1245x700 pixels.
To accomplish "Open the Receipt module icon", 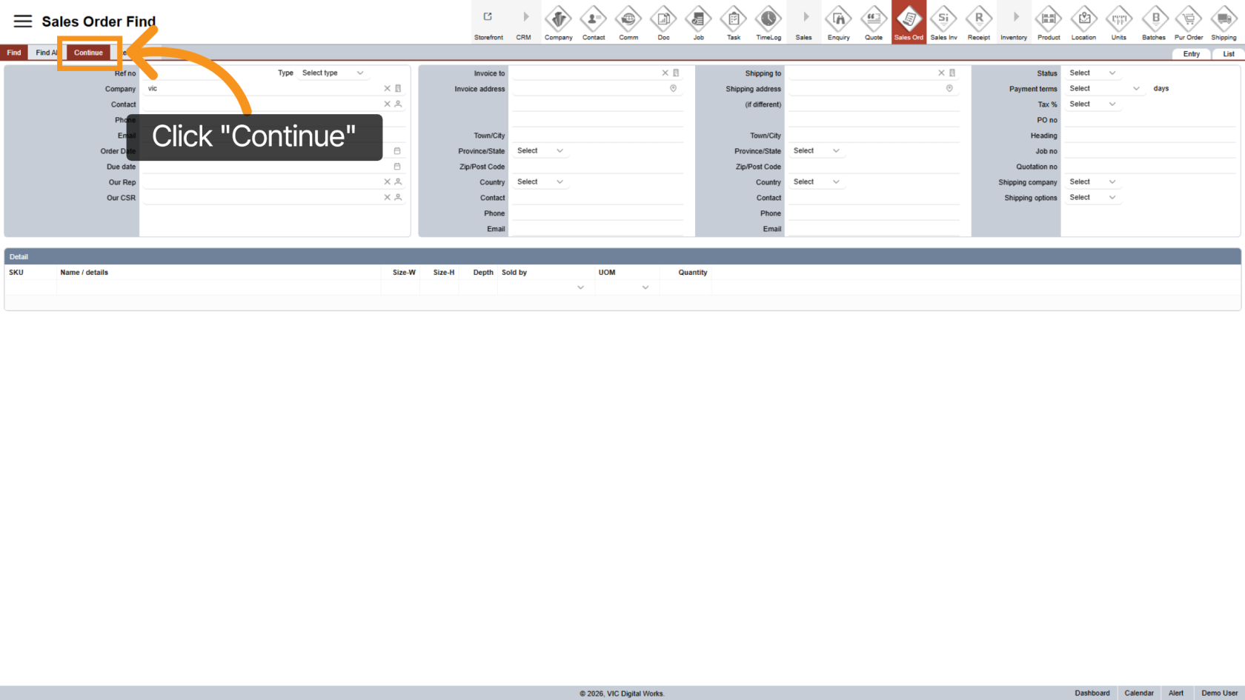I will coord(978,23).
